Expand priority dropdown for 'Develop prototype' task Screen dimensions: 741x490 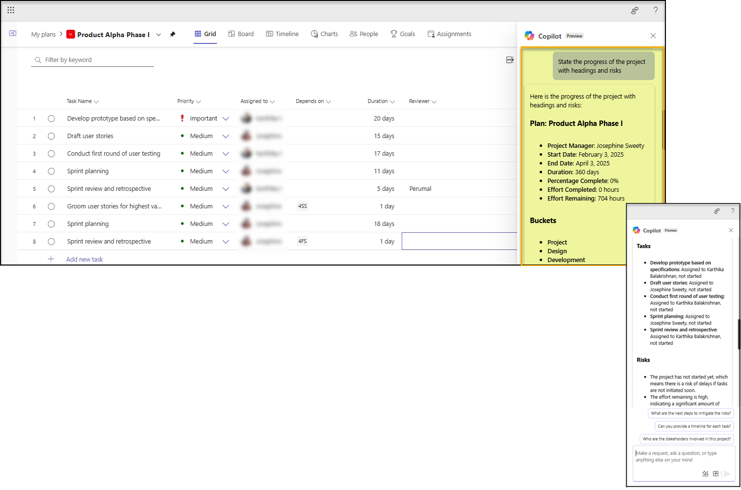(x=226, y=119)
